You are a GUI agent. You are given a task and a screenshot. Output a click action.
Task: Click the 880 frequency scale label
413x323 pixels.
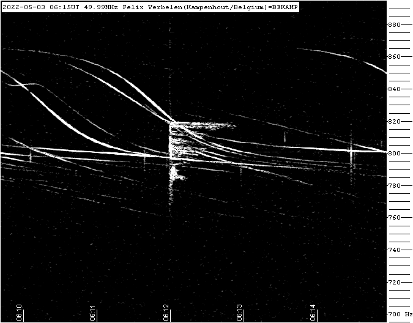click(x=394, y=24)
